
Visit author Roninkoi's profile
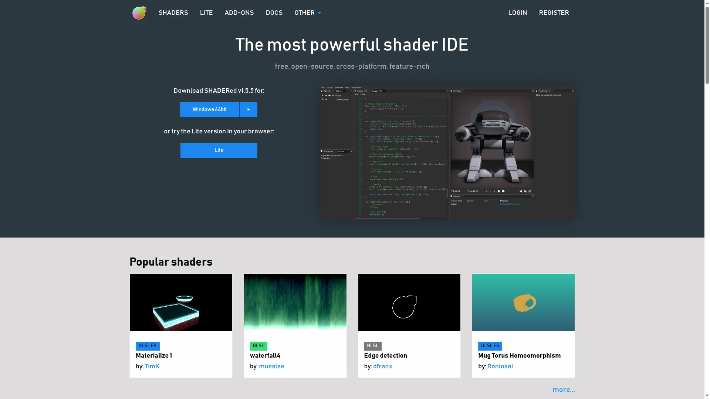click(500, 366)
